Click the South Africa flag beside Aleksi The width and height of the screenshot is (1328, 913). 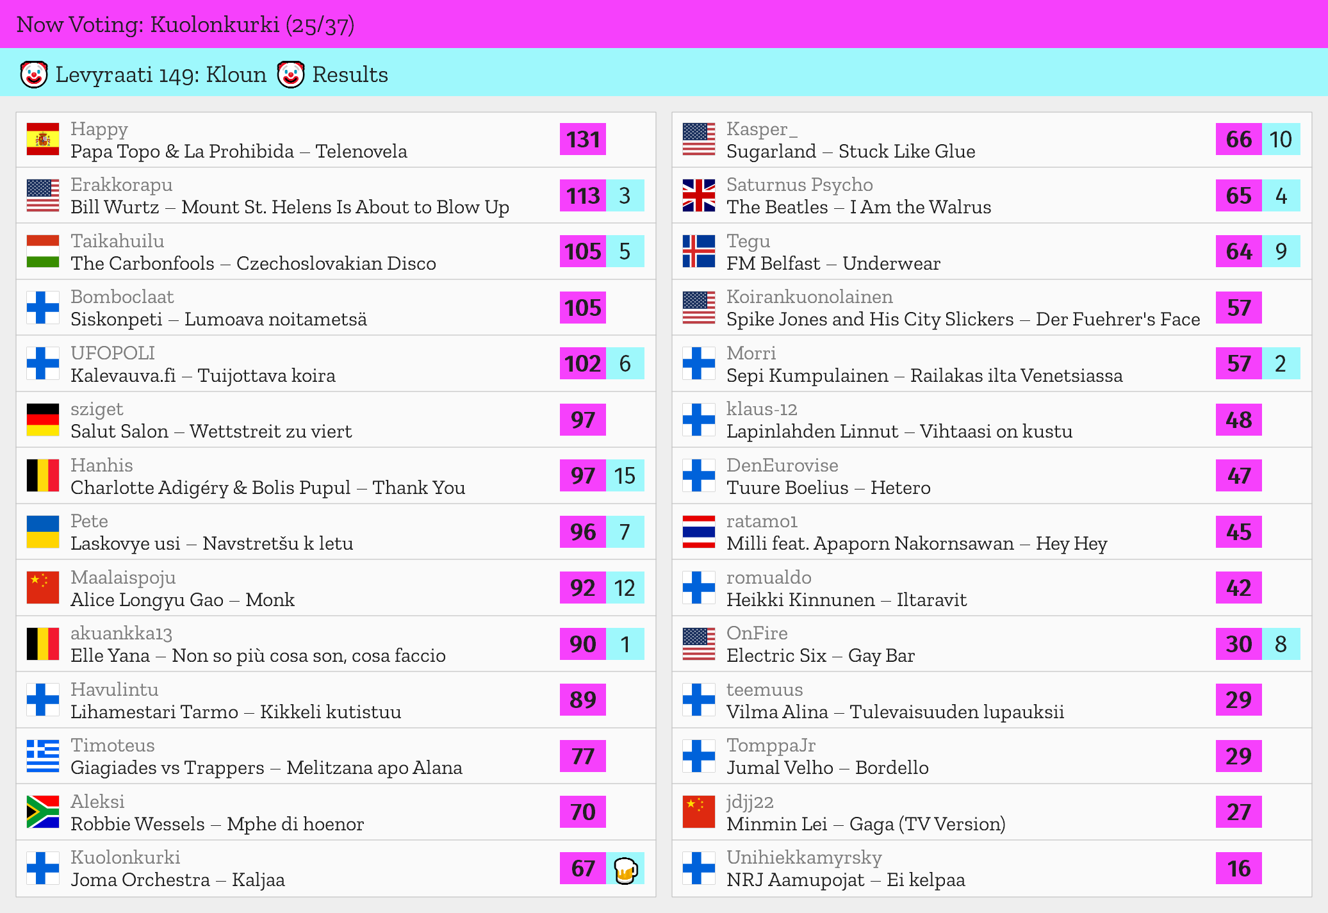point(43,812)
